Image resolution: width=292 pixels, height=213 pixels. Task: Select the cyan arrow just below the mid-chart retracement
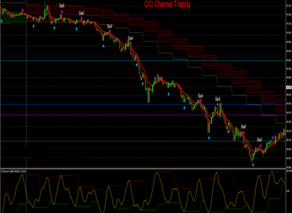168,94
